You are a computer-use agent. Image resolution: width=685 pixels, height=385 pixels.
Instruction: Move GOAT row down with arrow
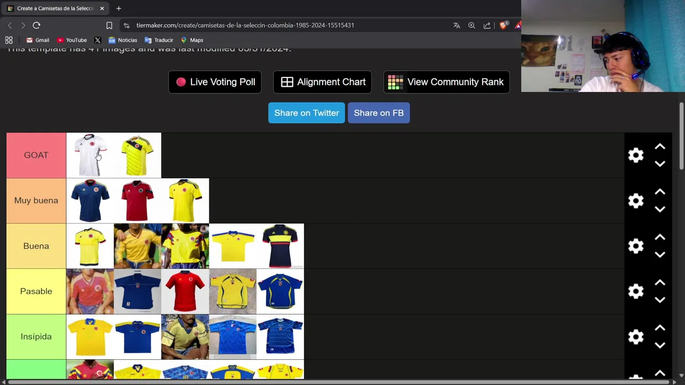tap(660, 164)
